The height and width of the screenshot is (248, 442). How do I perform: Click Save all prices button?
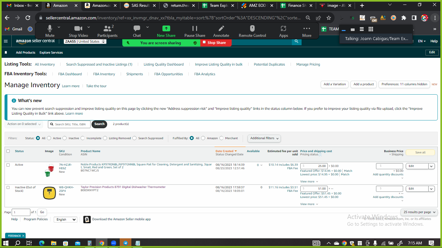click(x=420, y=152)
